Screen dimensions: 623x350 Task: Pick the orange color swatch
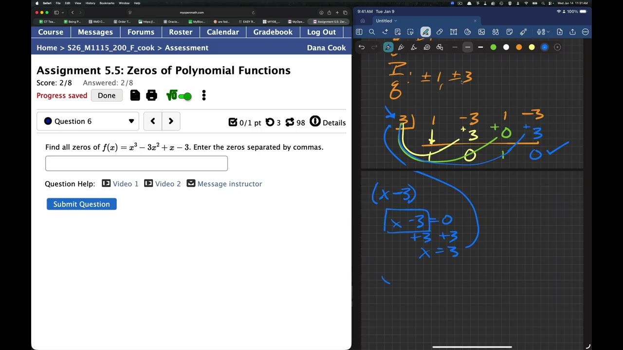pos(519,47)
